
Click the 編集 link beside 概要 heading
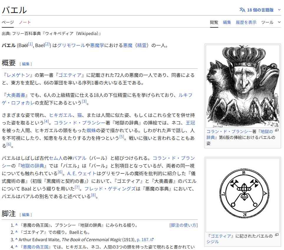click(26, 64)
